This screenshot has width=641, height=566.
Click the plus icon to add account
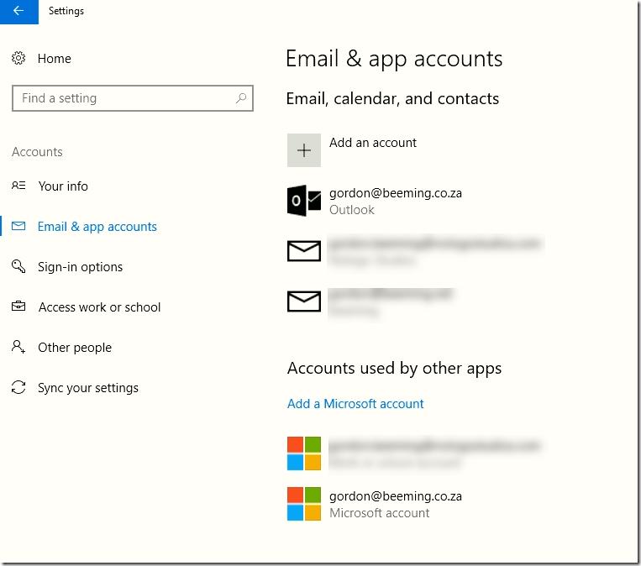[x=304, y=150]
